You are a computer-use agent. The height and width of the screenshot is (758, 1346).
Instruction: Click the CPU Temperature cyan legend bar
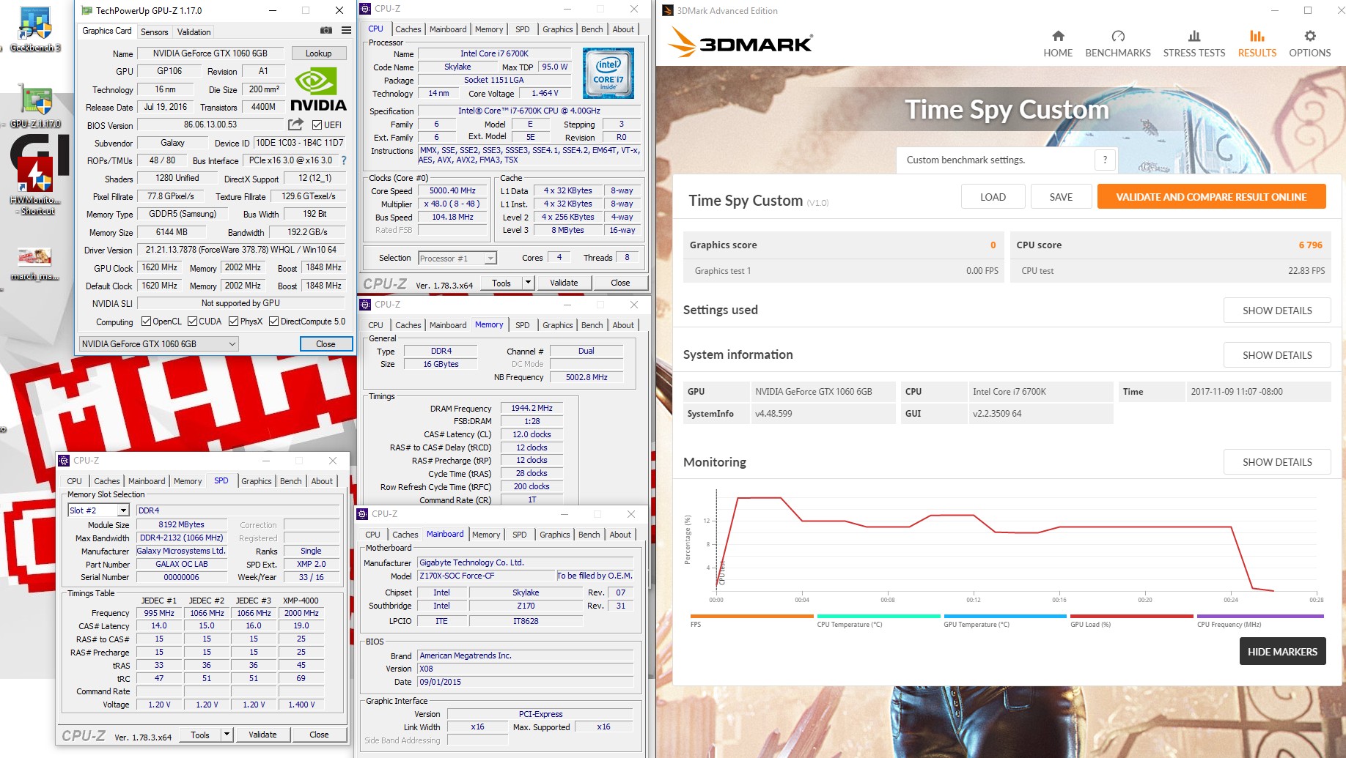878,617
